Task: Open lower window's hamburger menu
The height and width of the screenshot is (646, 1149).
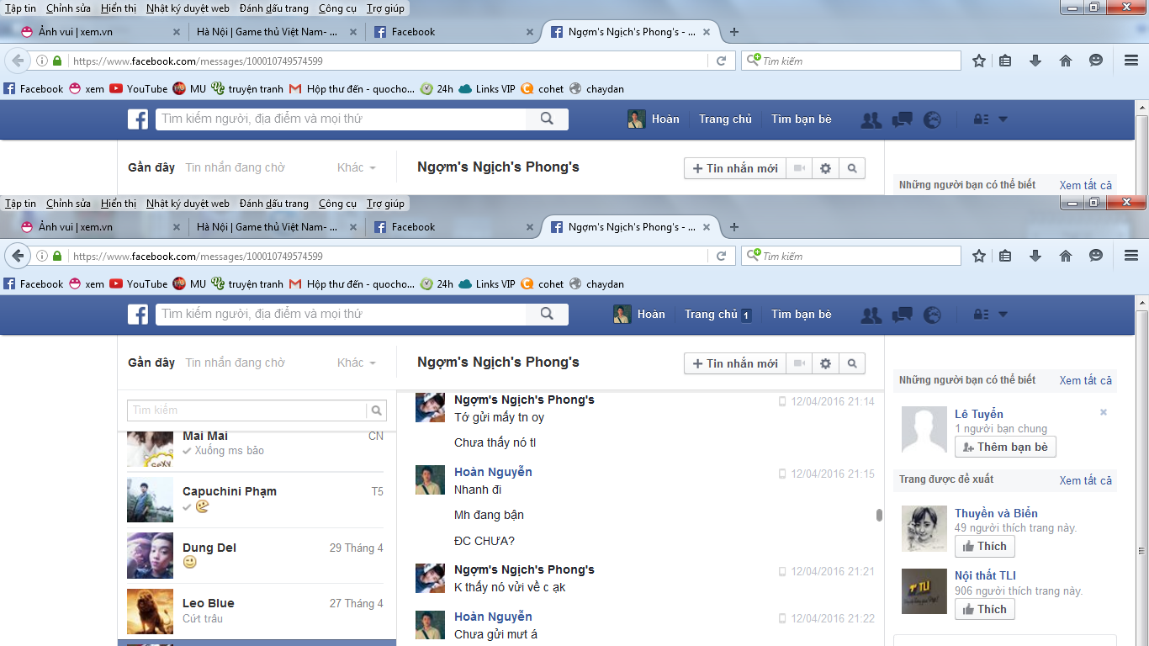Action: [1131, 256]
